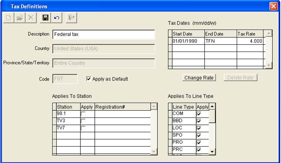The width and height of the screenshot is (281, 163).
Task: Click the Delete Rate button
Action: pos(241,78)
